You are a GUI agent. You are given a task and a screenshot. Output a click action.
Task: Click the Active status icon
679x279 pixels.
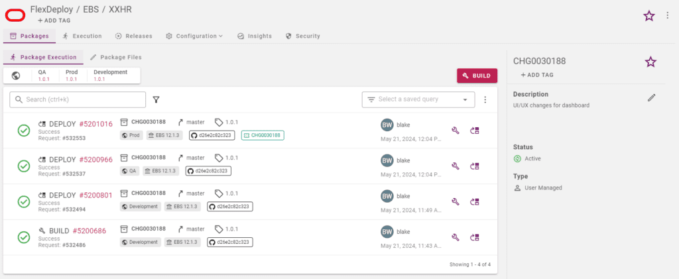click(x=517, y=159)
